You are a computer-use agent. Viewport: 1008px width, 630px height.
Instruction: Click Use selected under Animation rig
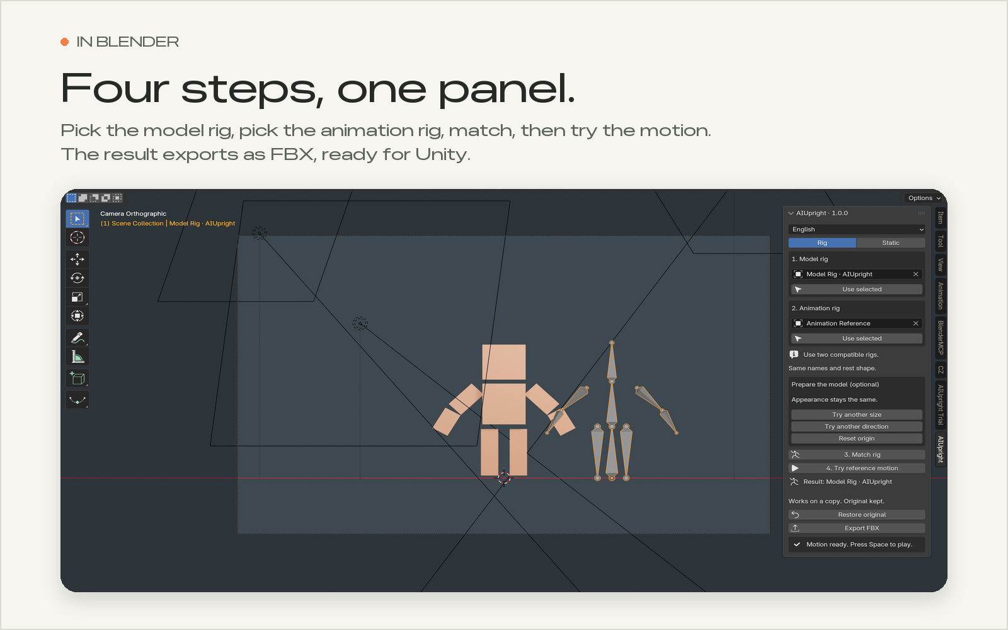click(x=857, y=338)
